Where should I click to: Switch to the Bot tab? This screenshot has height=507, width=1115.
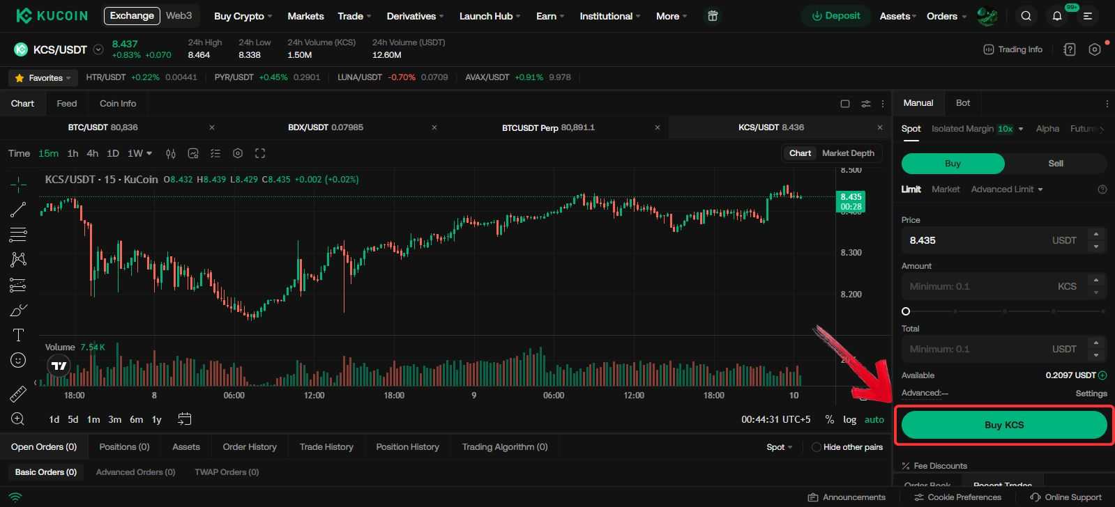pos(963,103)
